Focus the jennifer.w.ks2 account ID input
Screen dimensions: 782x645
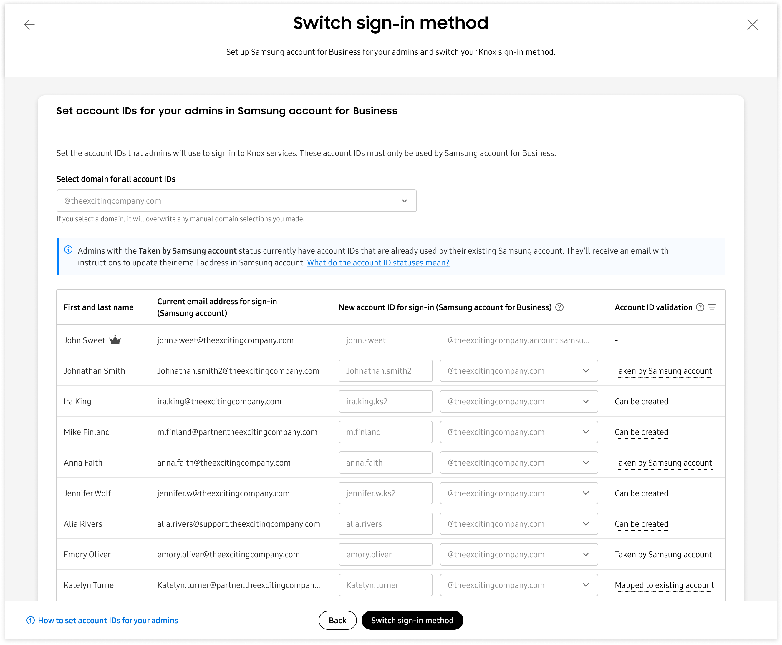click(385, 493)
